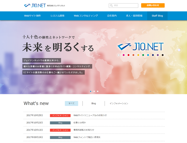Click the date 2017年10月25日
Viewport: 187px width, 143px height.
tap(35, 115)
